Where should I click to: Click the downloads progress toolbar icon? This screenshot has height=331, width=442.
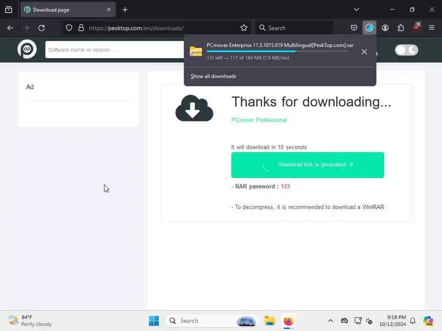click(x=369, y=28)
